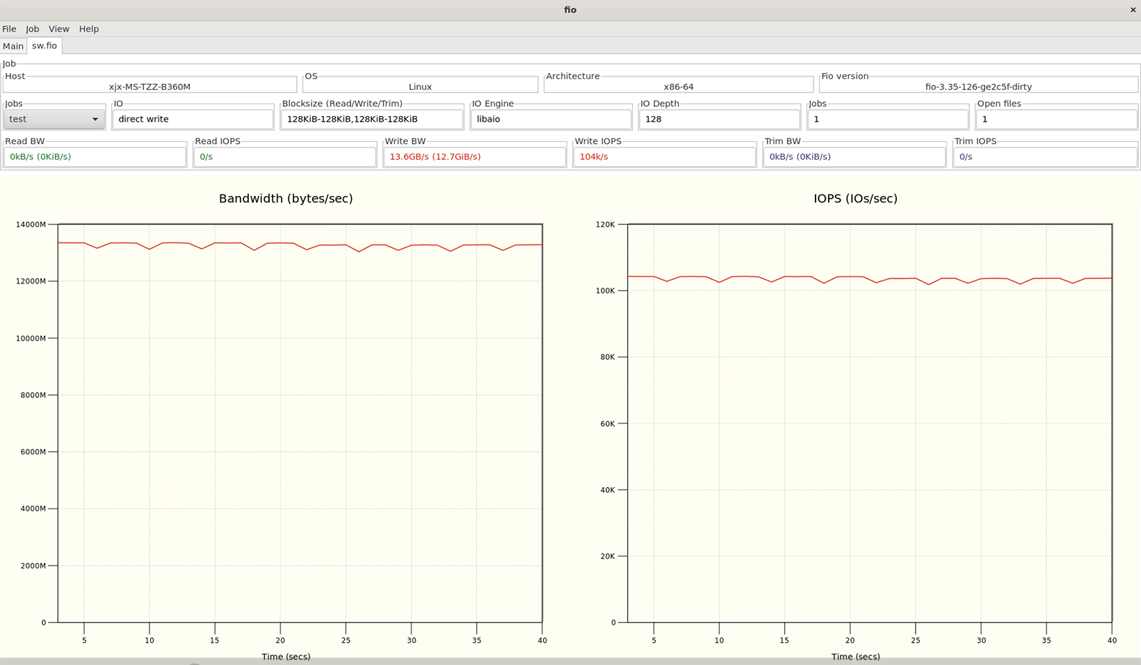Switch to the Main tab
Image resolution: width=1141 pixels, height=665 pixels.
[13, 46]
